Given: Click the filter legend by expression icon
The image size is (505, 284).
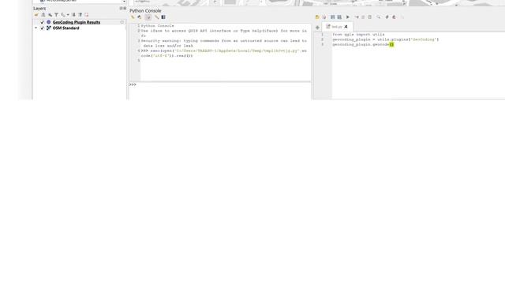Looking at the screenshot, I should pos(63,15).
